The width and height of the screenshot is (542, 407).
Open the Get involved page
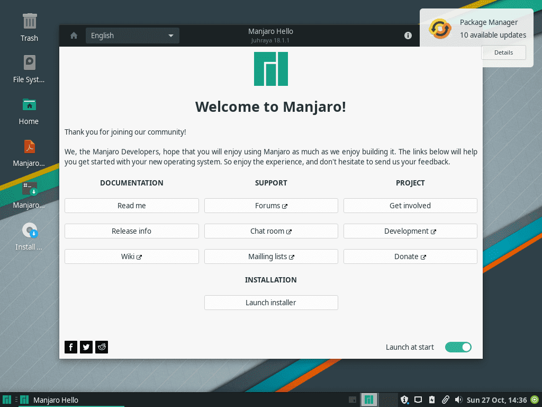coord(410,206)
